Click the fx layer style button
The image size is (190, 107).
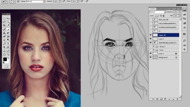point(157,99)
